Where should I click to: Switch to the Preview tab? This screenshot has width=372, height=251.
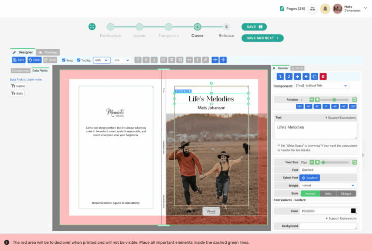pyautogui.click(x=48, y=52)
